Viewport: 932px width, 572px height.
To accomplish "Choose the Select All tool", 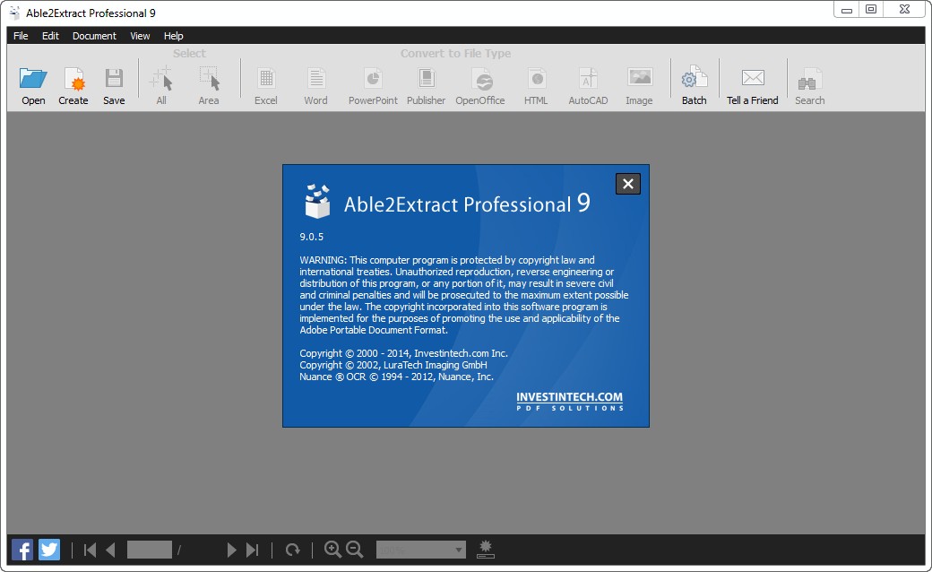I will pos(161,86).
